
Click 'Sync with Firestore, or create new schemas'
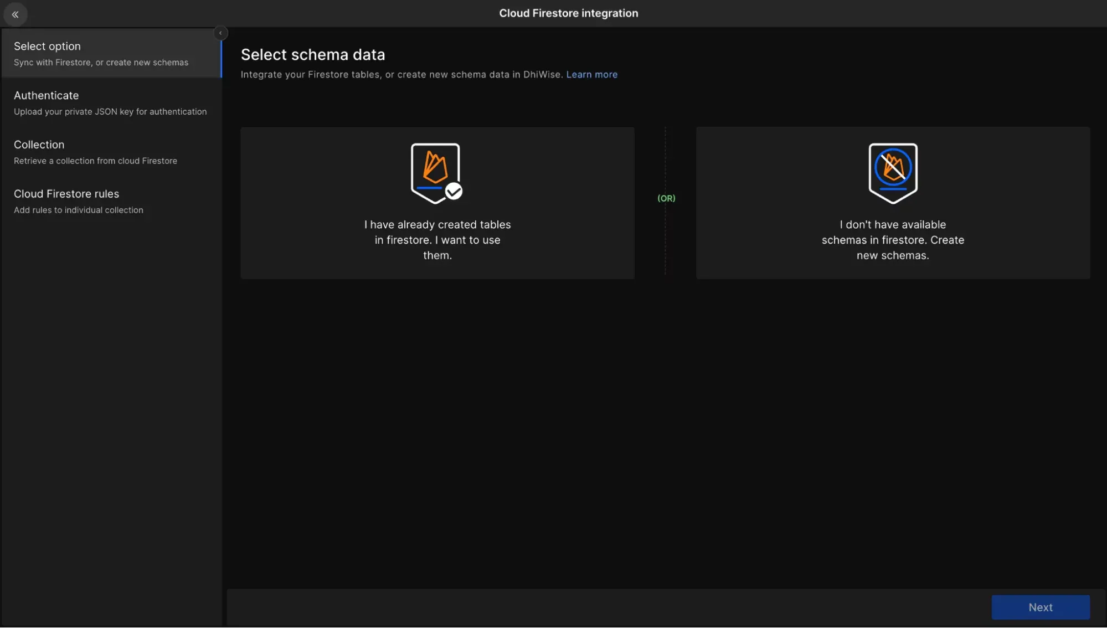(x=101, y=63)
